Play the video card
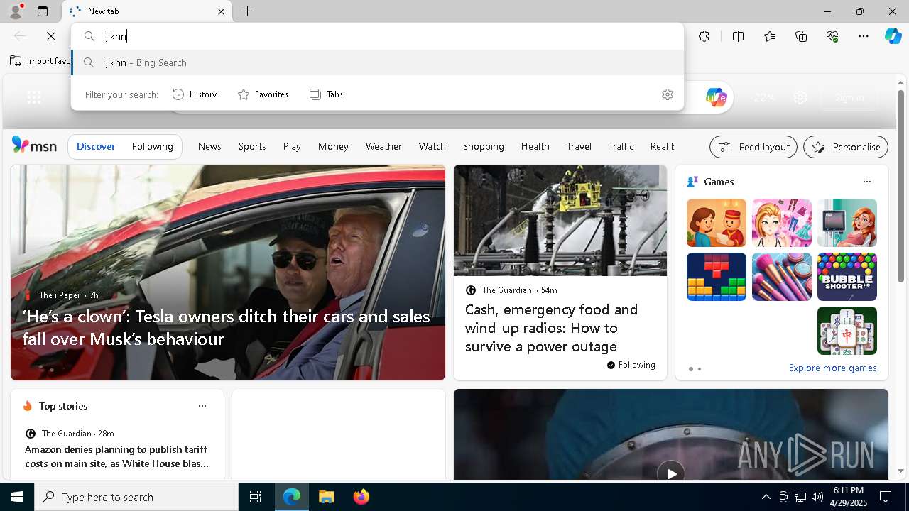The image size is (909, 511). [x=670, y=472]
